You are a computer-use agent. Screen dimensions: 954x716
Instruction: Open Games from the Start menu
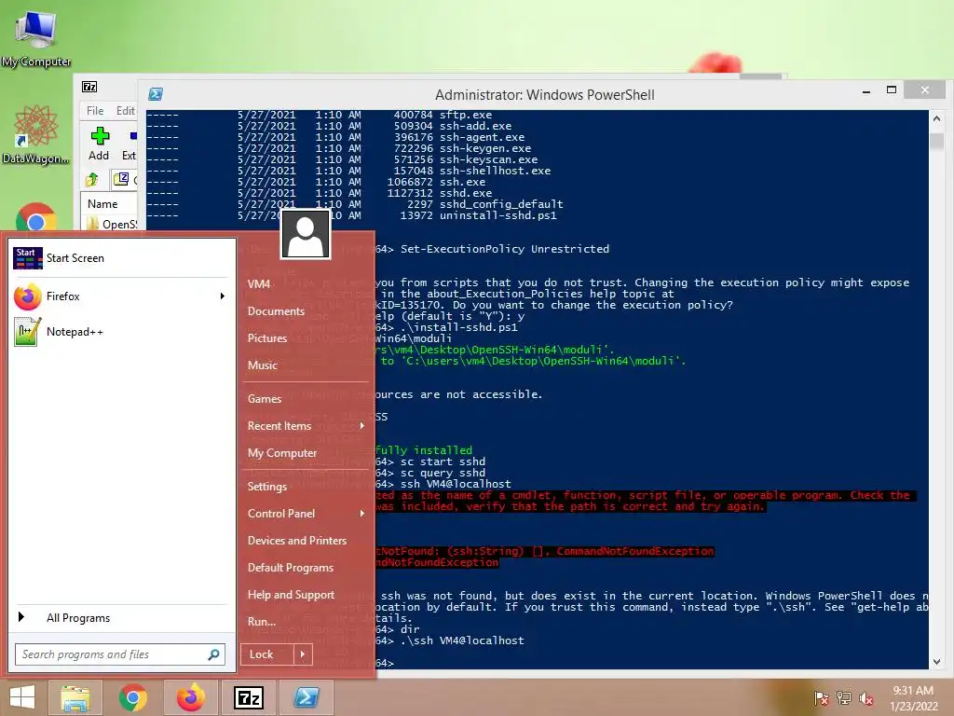(x=264, y=399)
